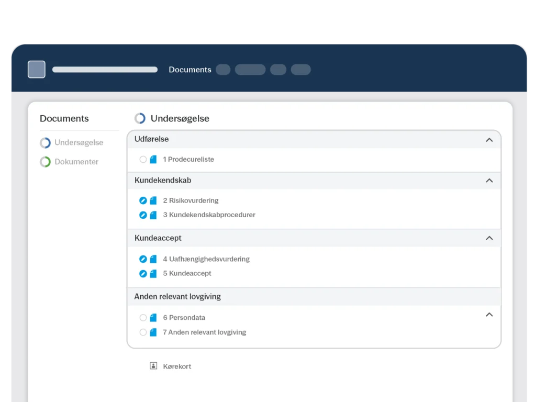Click the title bar in the header

(x=105, y=70)
